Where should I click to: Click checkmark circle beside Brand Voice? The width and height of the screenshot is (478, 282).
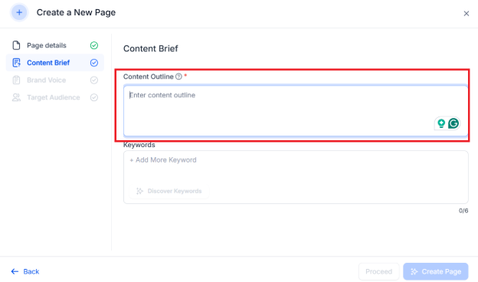pos(94,80)
